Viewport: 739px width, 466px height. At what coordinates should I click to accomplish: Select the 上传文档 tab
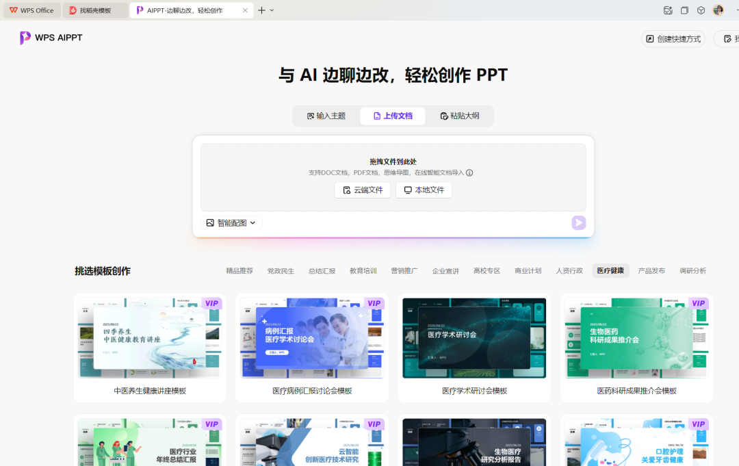[x=393, y=116]
